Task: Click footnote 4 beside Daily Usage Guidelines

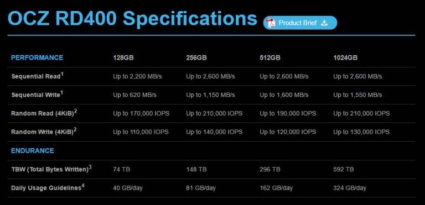Action: [83, 186]
